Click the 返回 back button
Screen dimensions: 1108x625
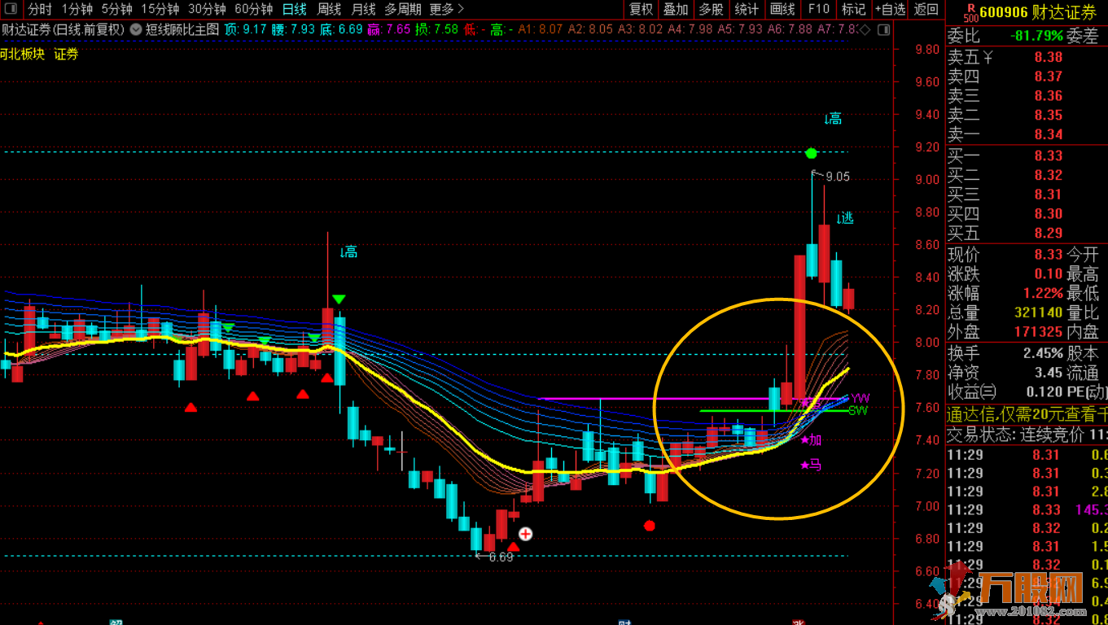click(926, 10)
